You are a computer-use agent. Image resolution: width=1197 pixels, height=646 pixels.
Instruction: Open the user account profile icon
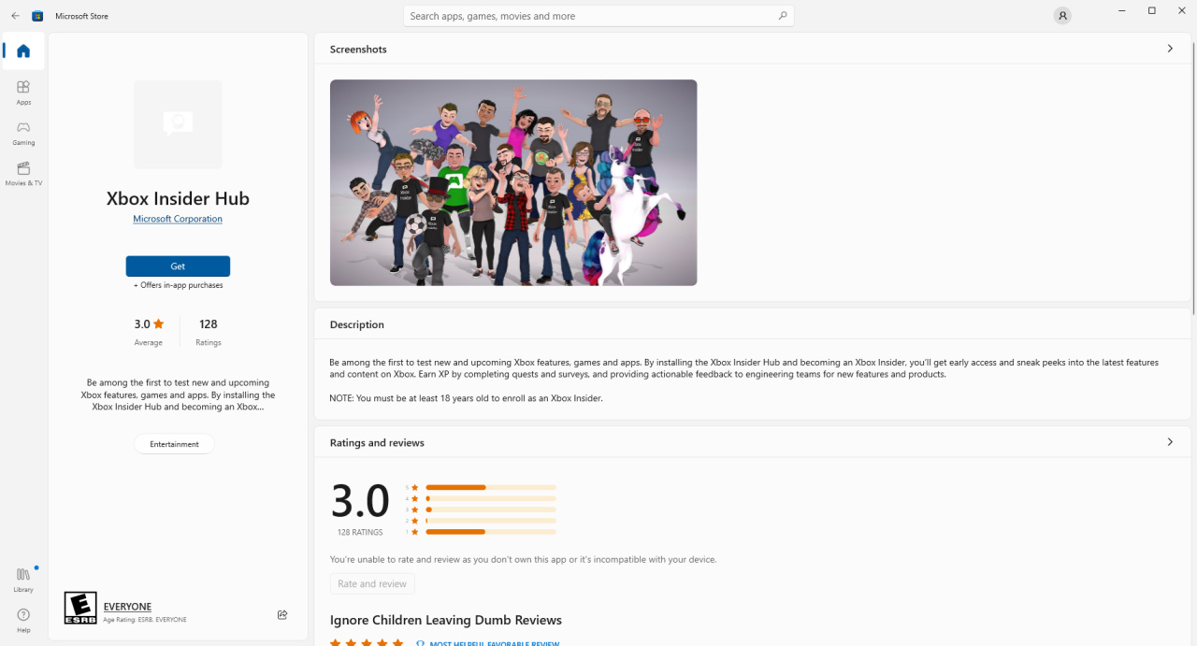1062,16
